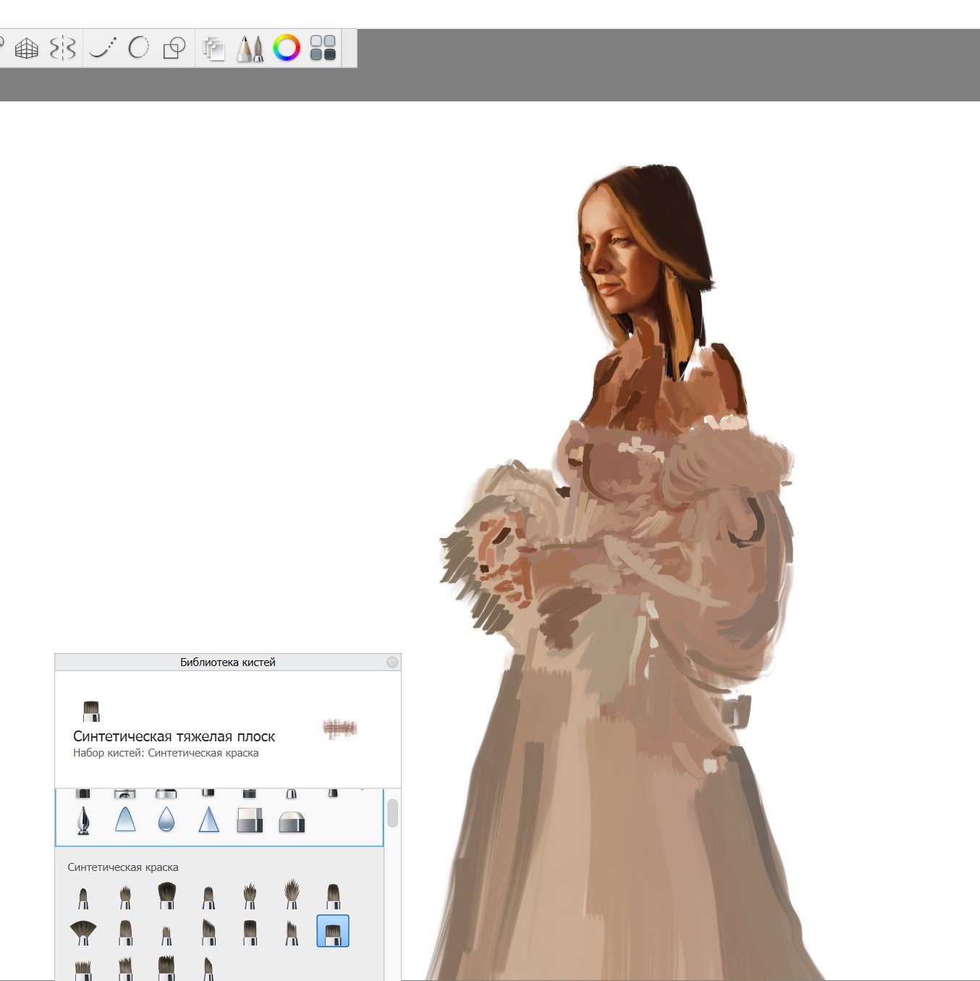The width and height of the screenshot is (980, 981).
Task: Click the current brush icon above its name
Action: coord(91,711)
